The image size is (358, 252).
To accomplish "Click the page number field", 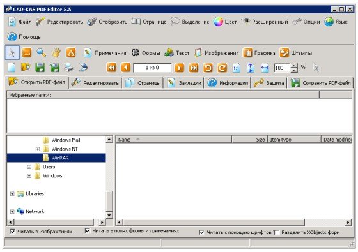I will click(153, 68).
